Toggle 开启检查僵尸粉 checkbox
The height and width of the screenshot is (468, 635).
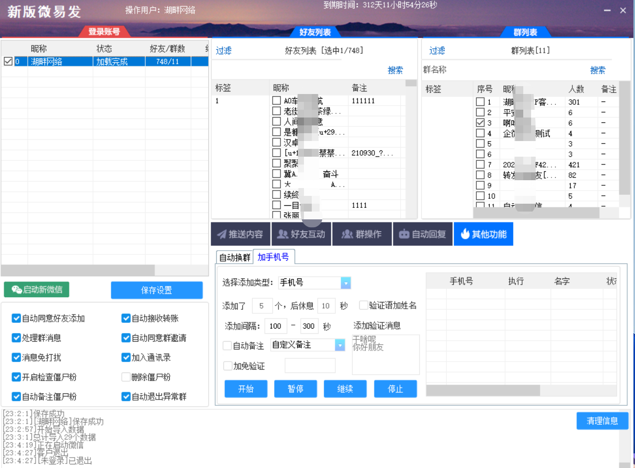[16, 377]
